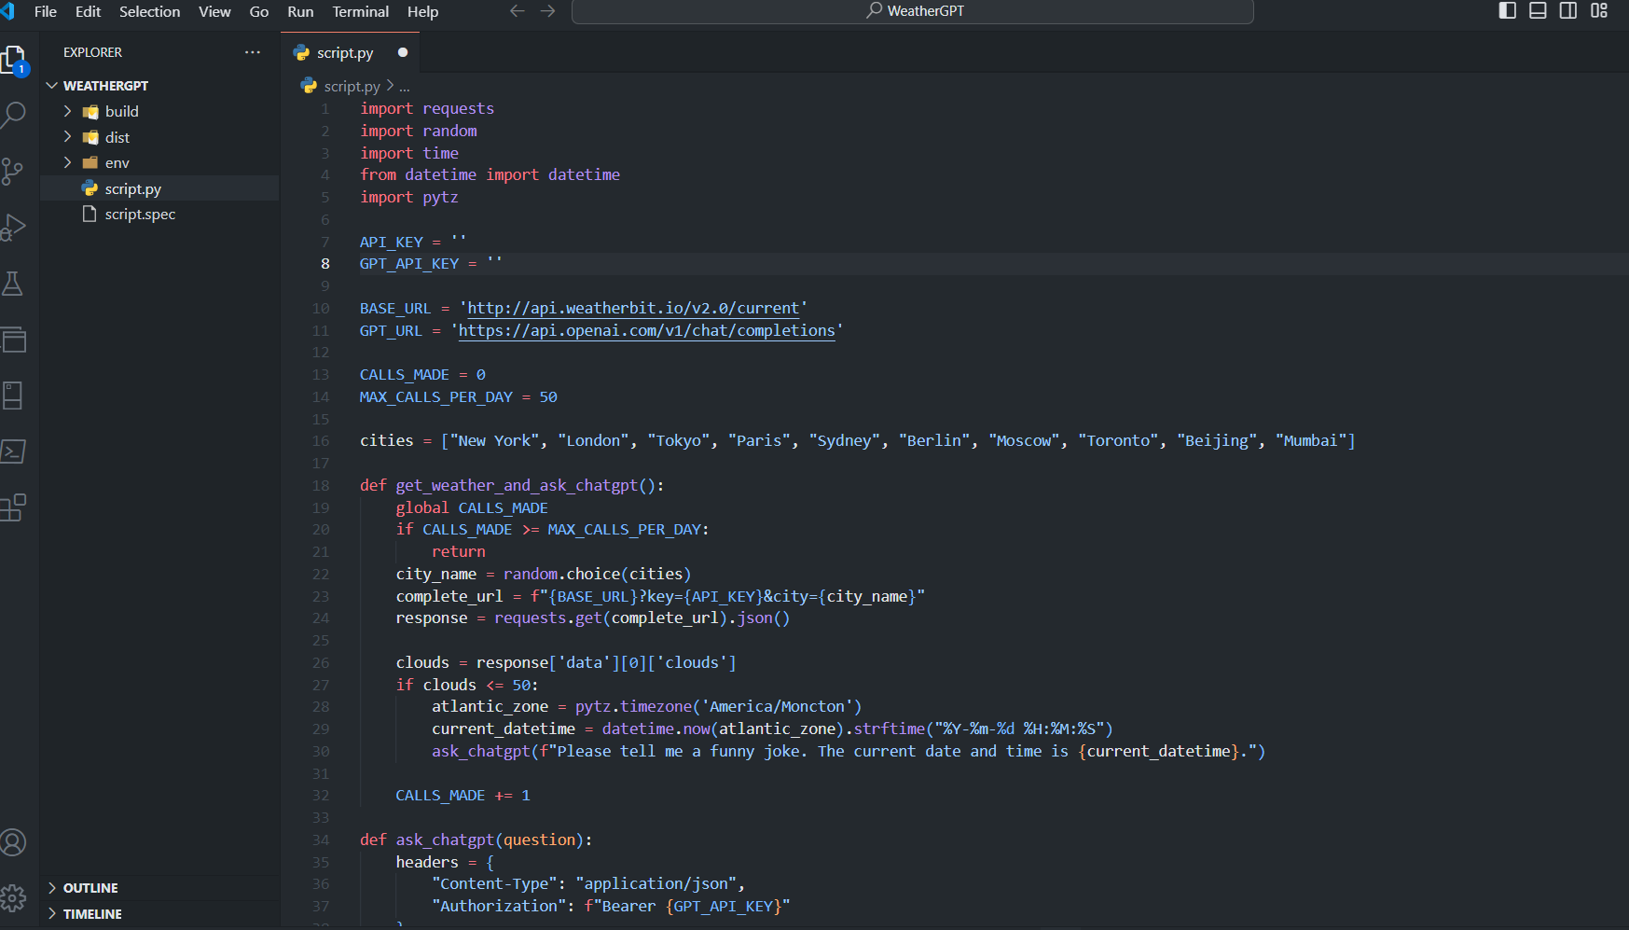Expand the TIMELINE section
This screenshot has height=930, width=1629.
coord(92,914)
